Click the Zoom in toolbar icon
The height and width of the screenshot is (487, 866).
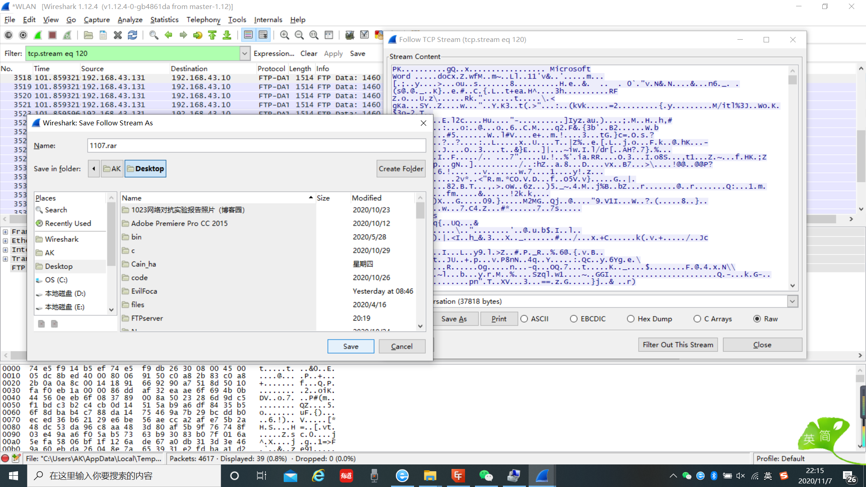pyautogui.click(x=284, y=35)
